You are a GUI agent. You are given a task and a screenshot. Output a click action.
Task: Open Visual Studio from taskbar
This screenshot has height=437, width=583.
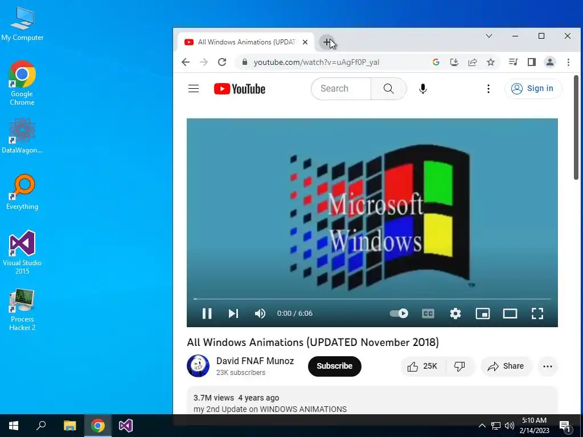[126, 426]
